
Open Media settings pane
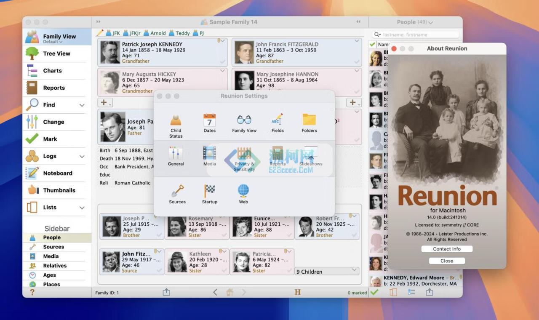click(209, 156)
